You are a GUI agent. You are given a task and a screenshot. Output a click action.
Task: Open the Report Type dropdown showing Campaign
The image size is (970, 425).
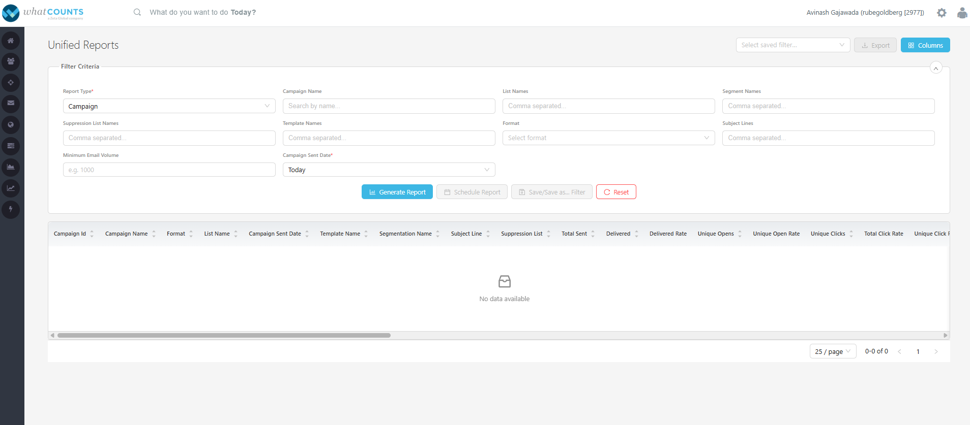pyautogui.click(x=169, y=106)
